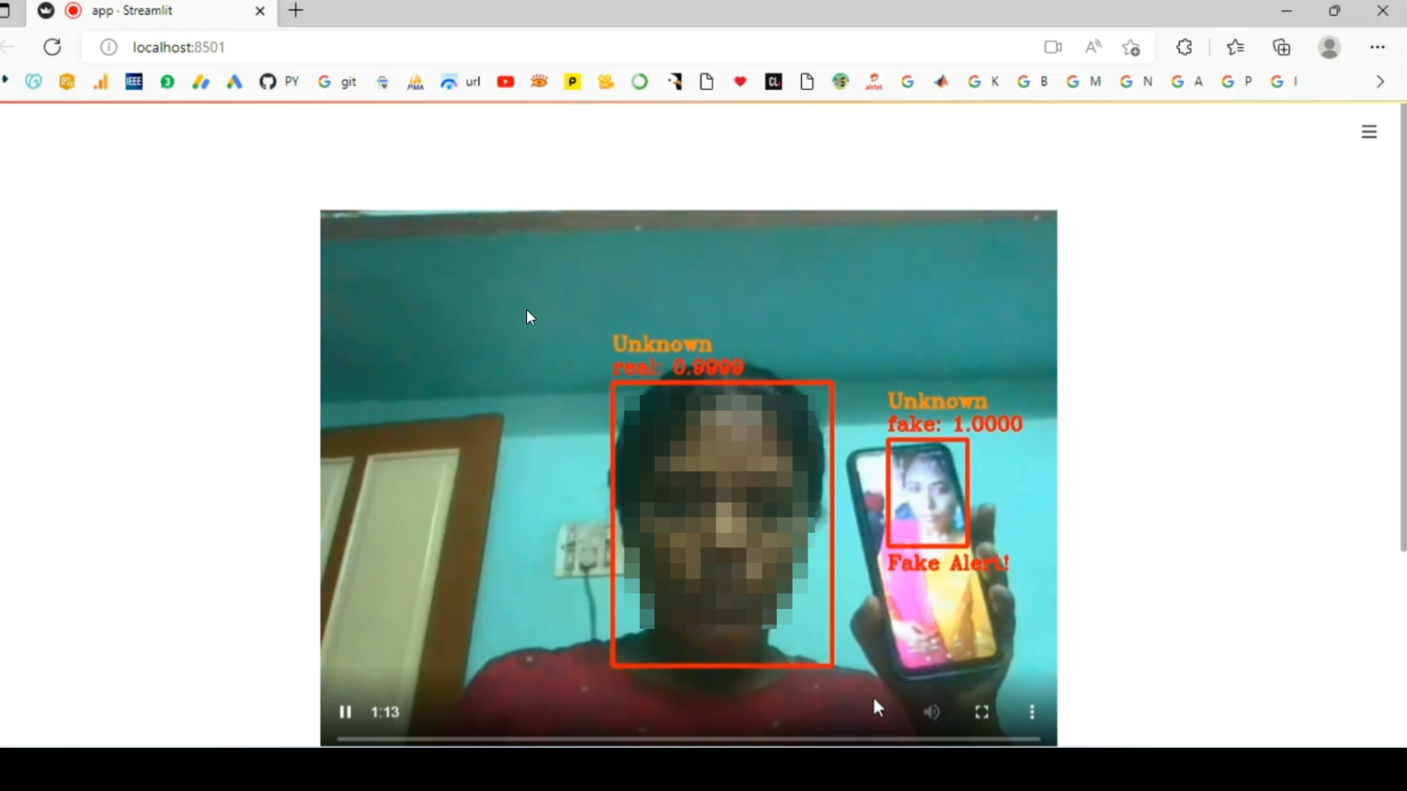Open browser Settings and more menu
This screenshot has width=1407, height=791.
pos(1377,47)
